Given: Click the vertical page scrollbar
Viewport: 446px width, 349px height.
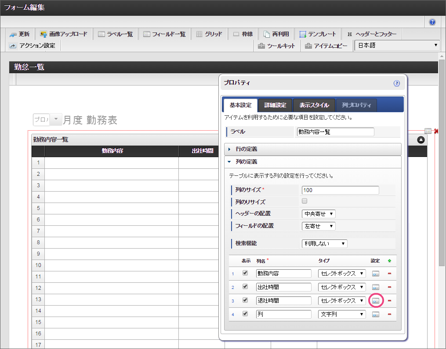Looking at the screenshot, I should 442,175.
